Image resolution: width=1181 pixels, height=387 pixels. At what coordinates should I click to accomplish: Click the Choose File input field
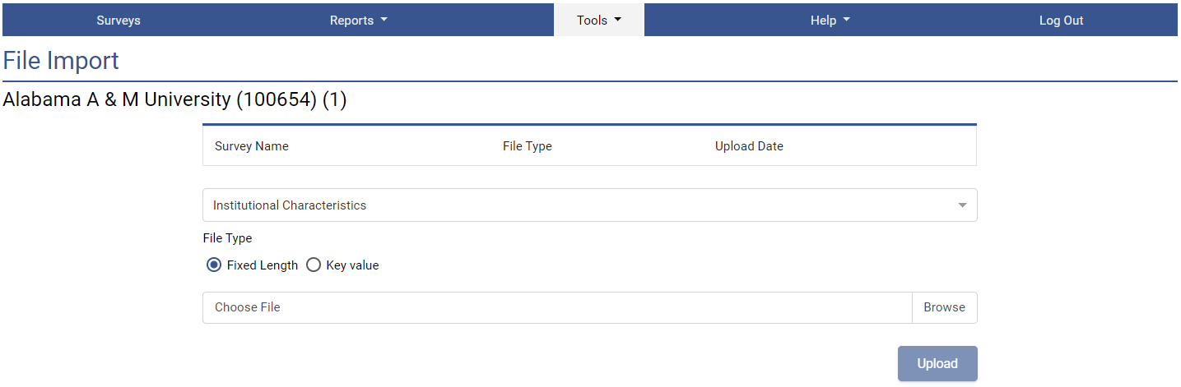tap(557, 307)
